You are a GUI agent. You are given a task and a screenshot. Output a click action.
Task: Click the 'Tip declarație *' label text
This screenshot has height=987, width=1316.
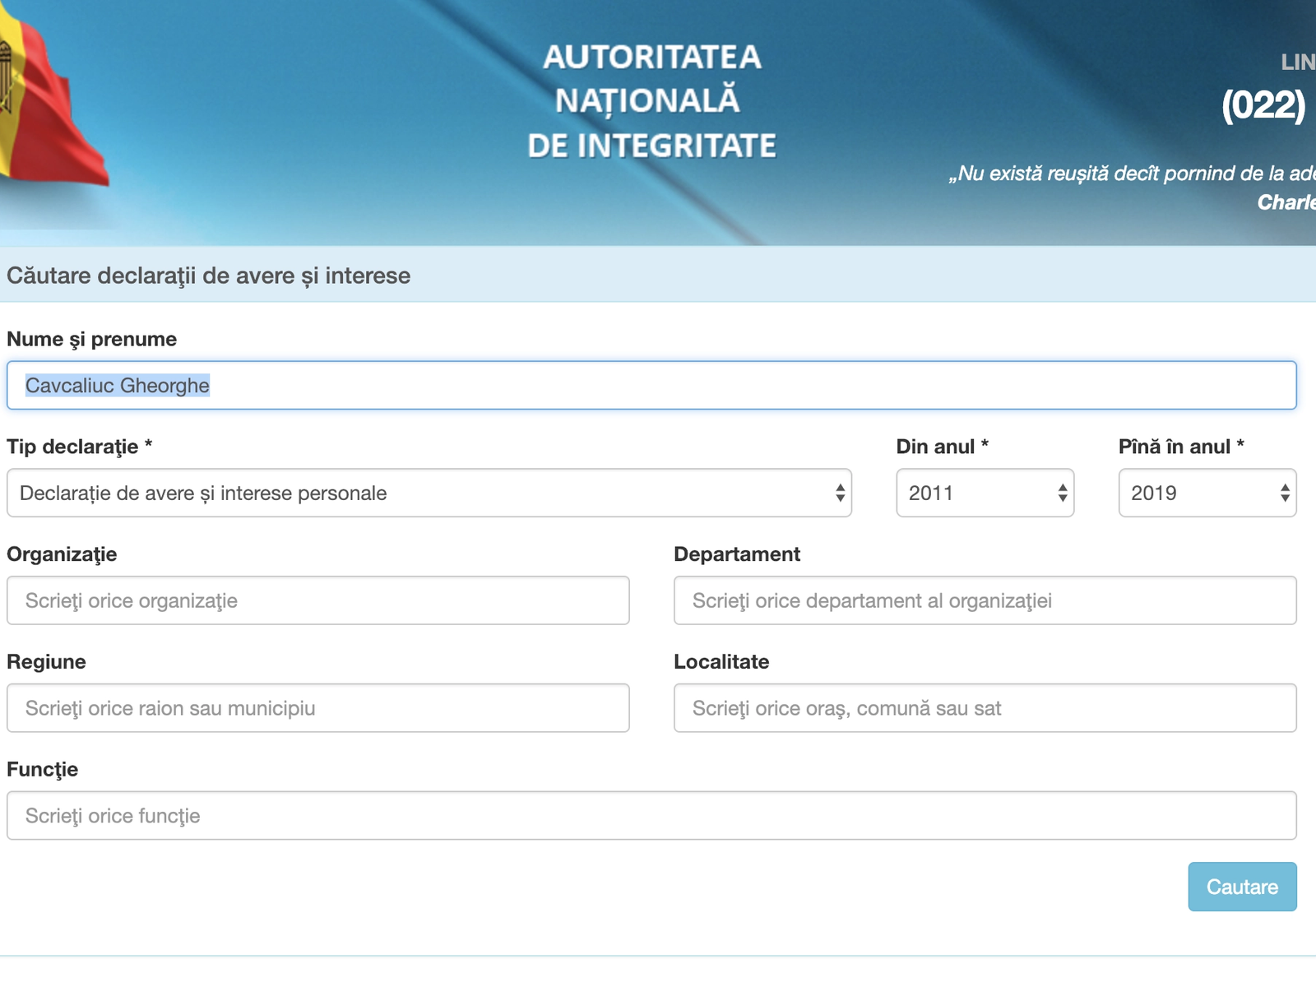[x=79, y=447]
